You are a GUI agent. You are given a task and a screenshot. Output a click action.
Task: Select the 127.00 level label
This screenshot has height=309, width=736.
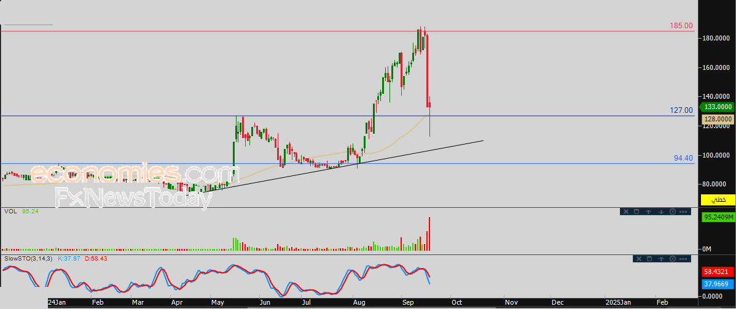681,110
